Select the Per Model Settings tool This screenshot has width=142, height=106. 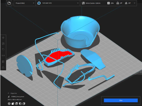3,62
